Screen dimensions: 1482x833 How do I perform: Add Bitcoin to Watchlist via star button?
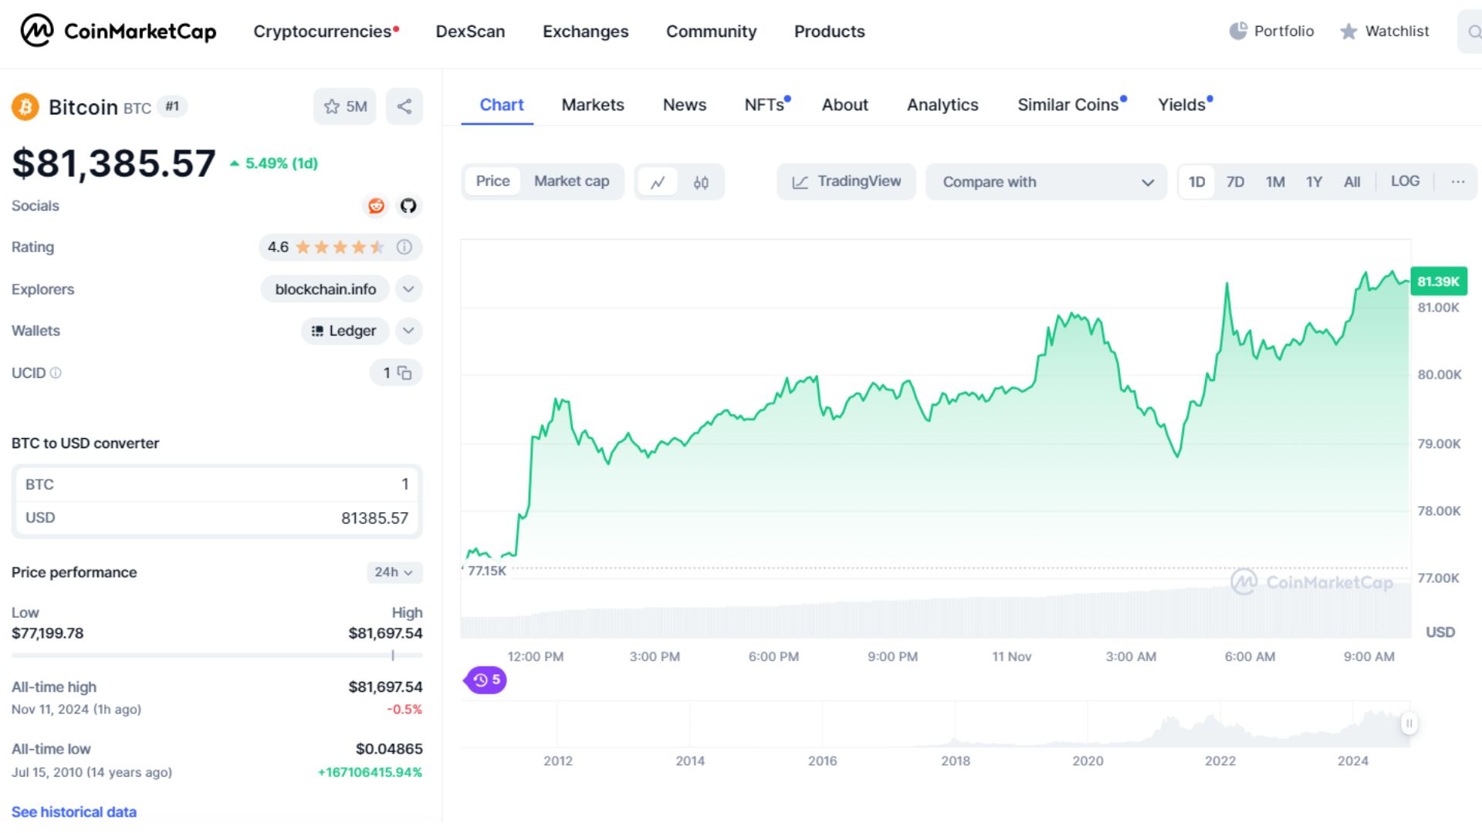[344, 106]
